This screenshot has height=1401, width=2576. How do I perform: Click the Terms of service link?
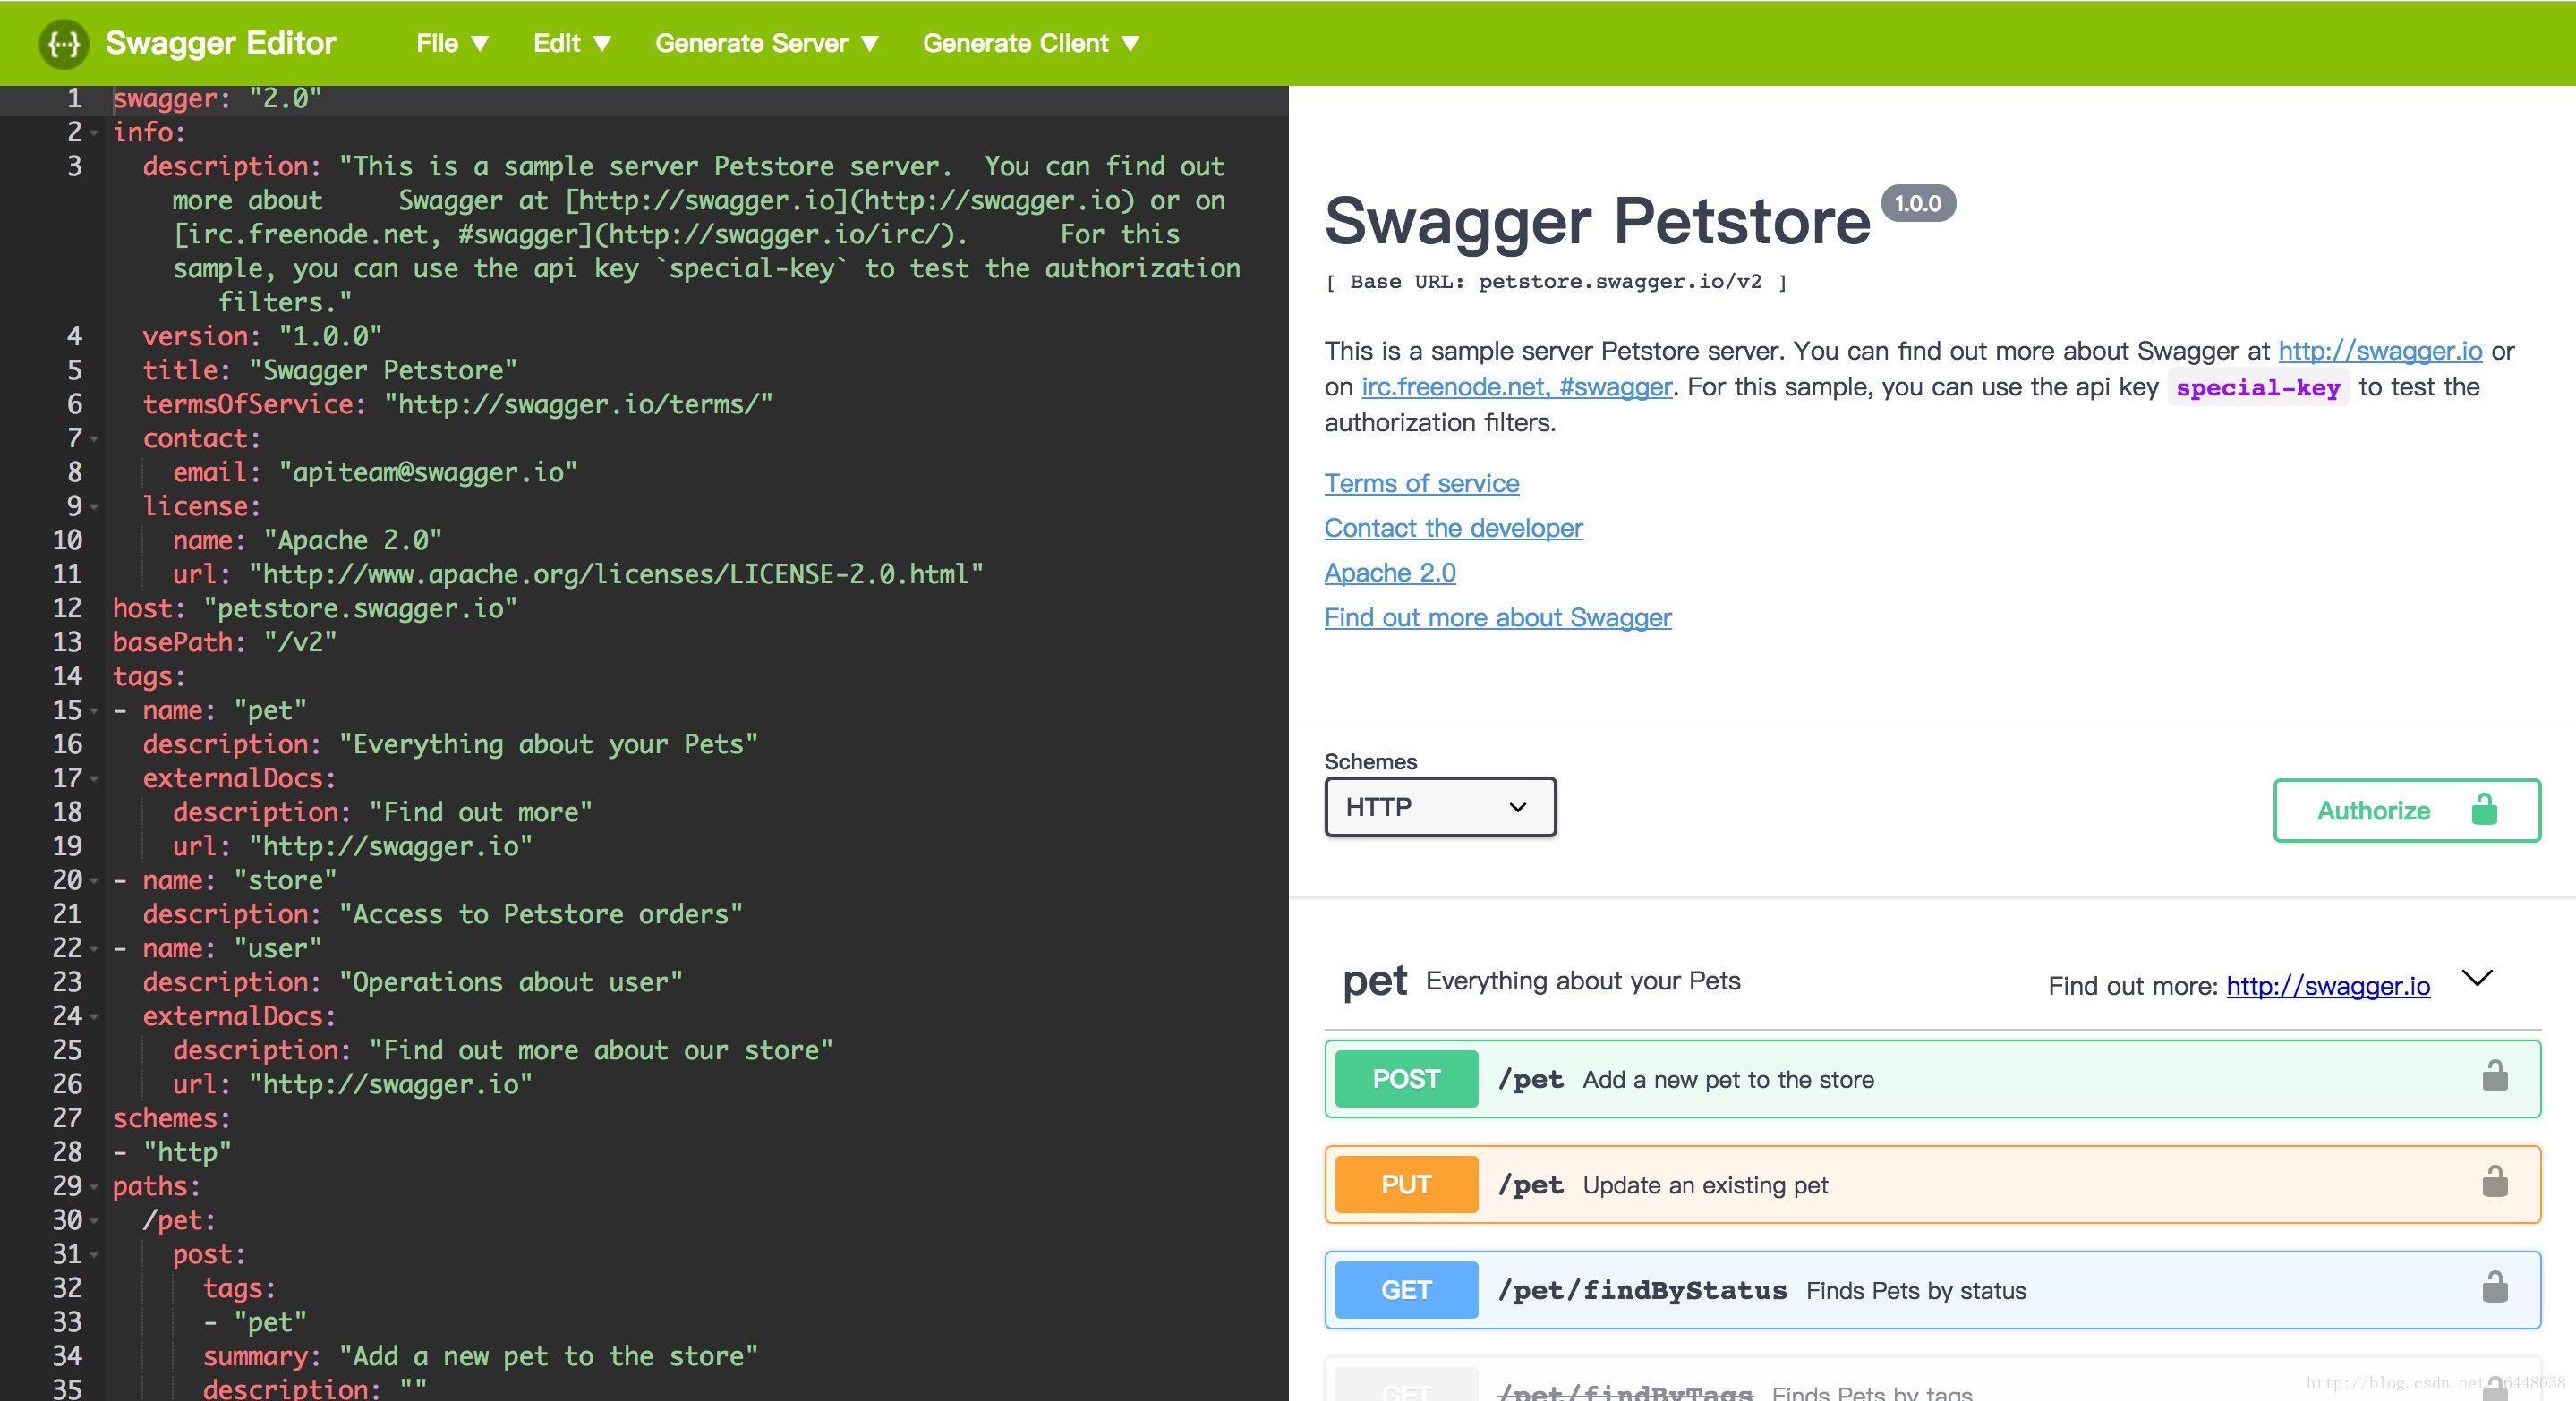[x=1420, y=483]
